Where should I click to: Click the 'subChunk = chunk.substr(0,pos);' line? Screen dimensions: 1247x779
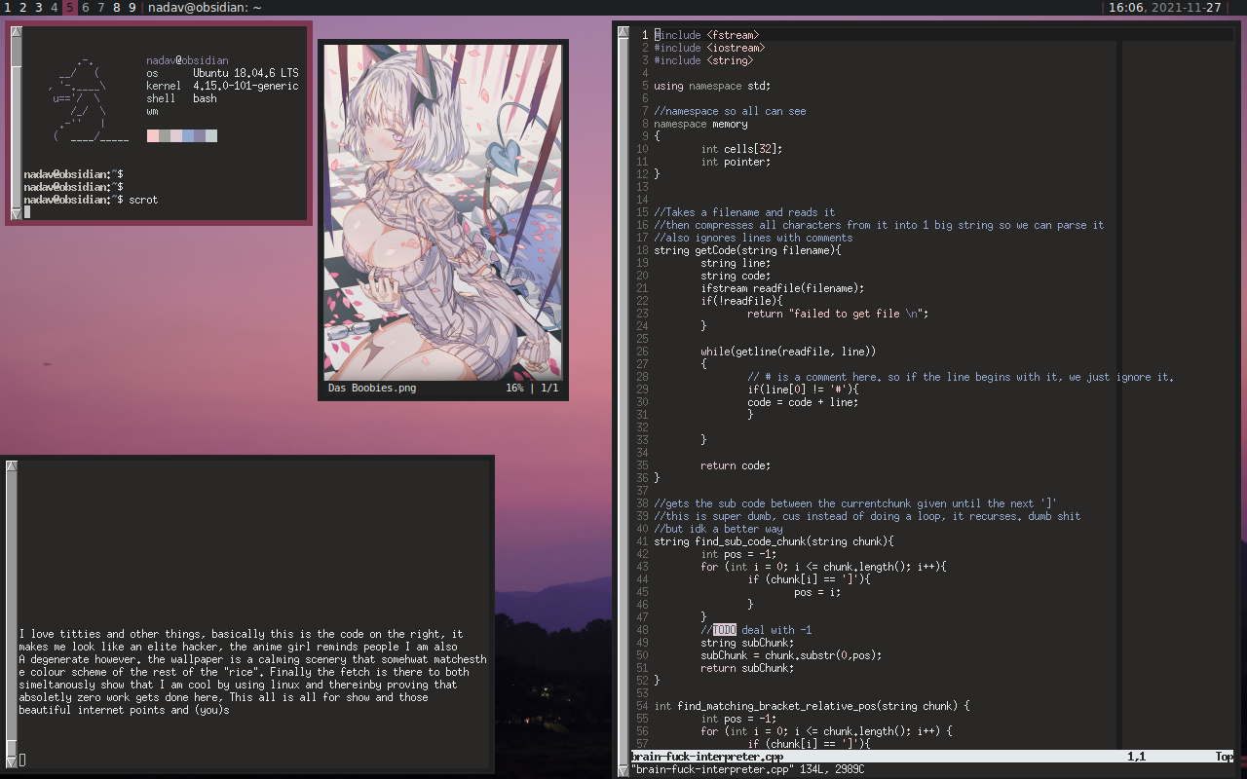point(791,655)
